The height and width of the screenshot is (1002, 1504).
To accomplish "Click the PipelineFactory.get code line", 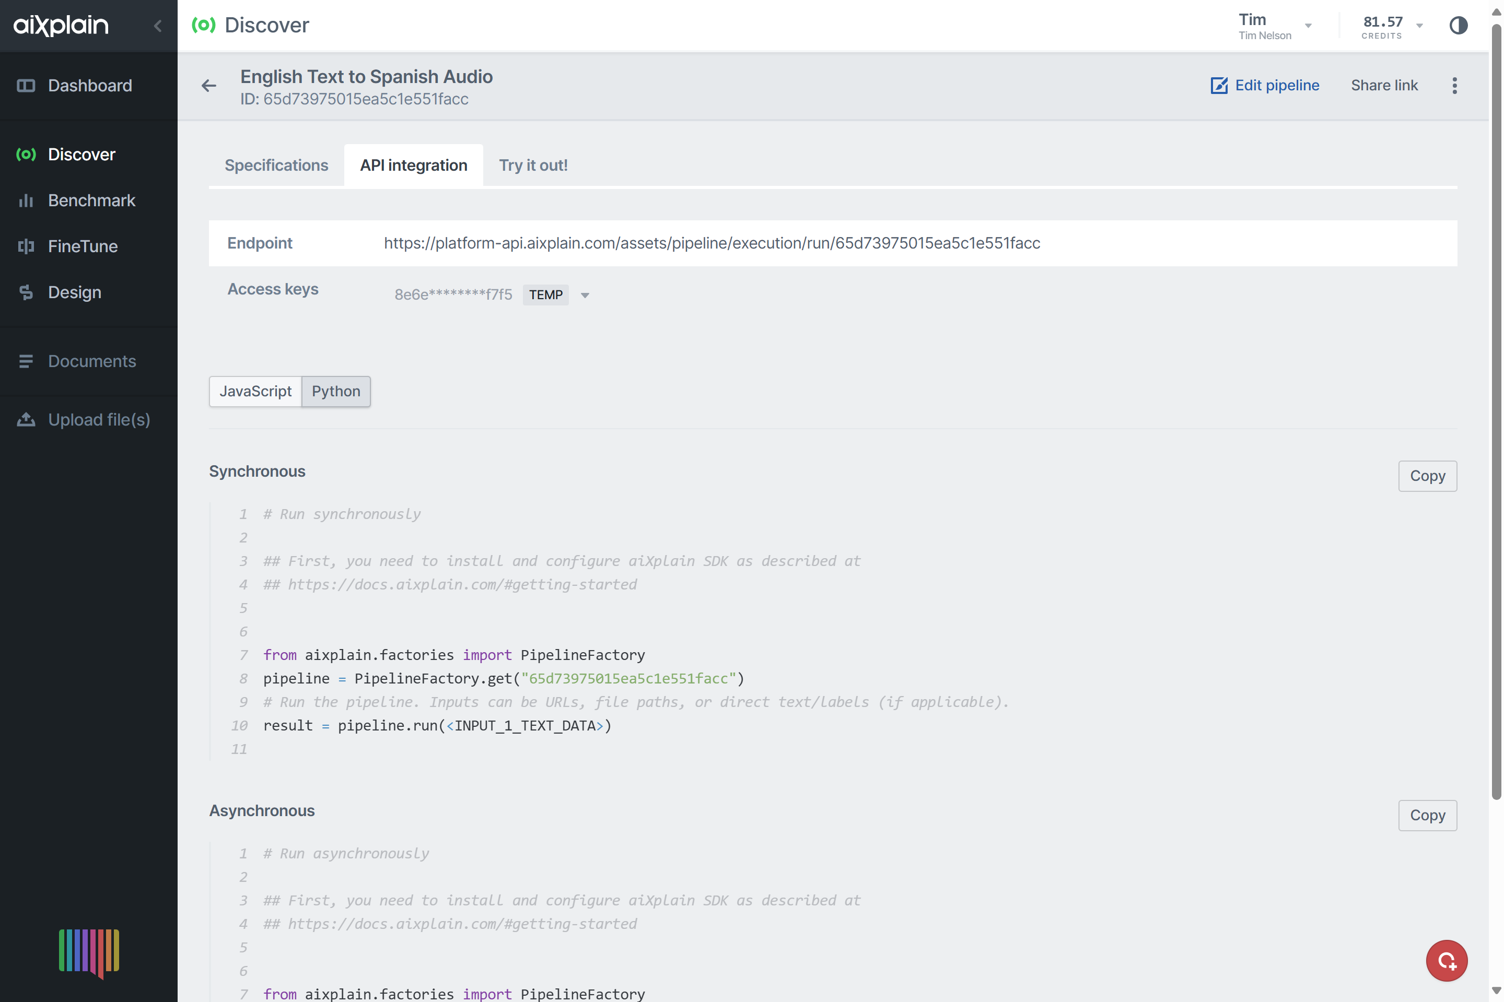I will point(504,679).
